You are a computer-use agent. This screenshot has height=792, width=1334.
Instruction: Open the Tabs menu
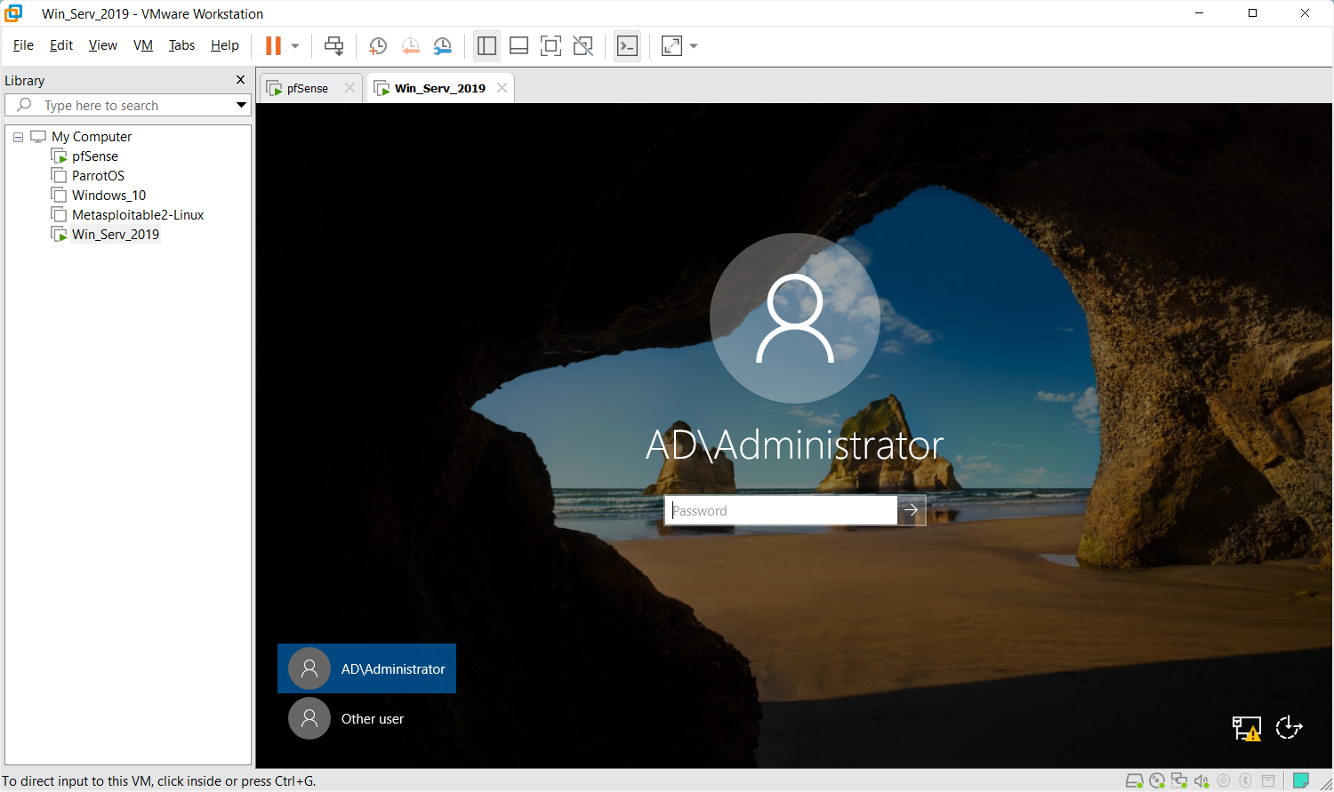click(x=181, y=45)
